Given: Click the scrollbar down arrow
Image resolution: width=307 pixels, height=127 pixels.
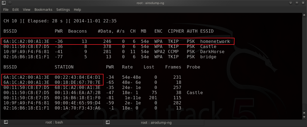Looking at the screenshot, I should click(304, 117).
